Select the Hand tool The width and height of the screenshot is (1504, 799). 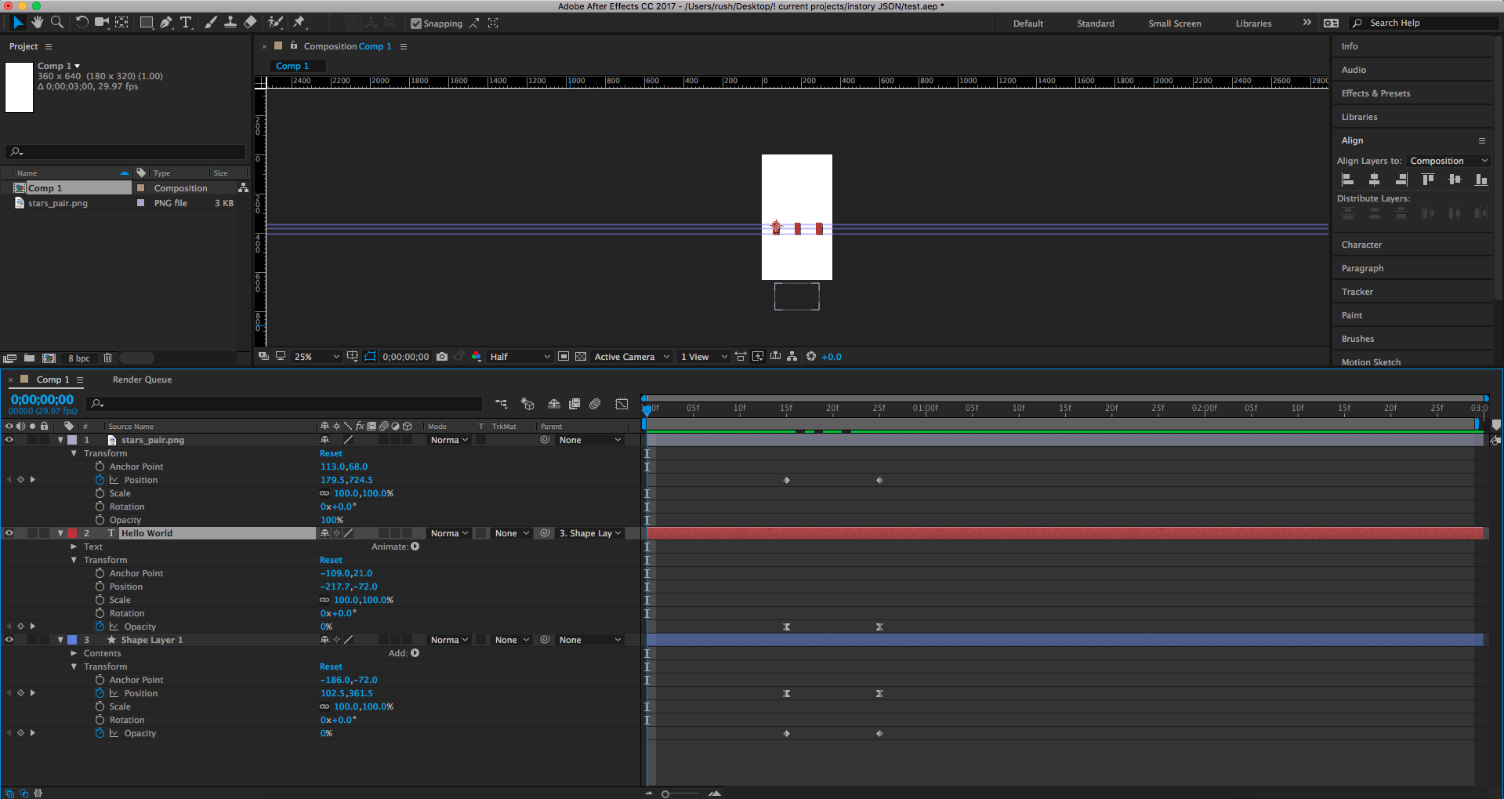37,23
